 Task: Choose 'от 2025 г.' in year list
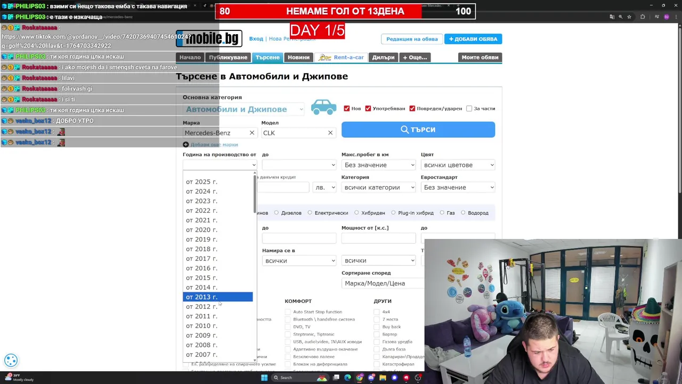(217, 182)
